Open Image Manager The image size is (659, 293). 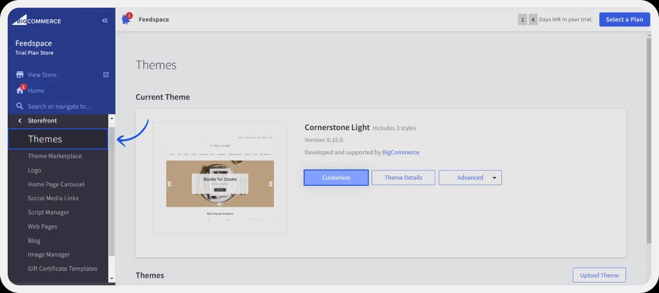[x=48, y=254]
